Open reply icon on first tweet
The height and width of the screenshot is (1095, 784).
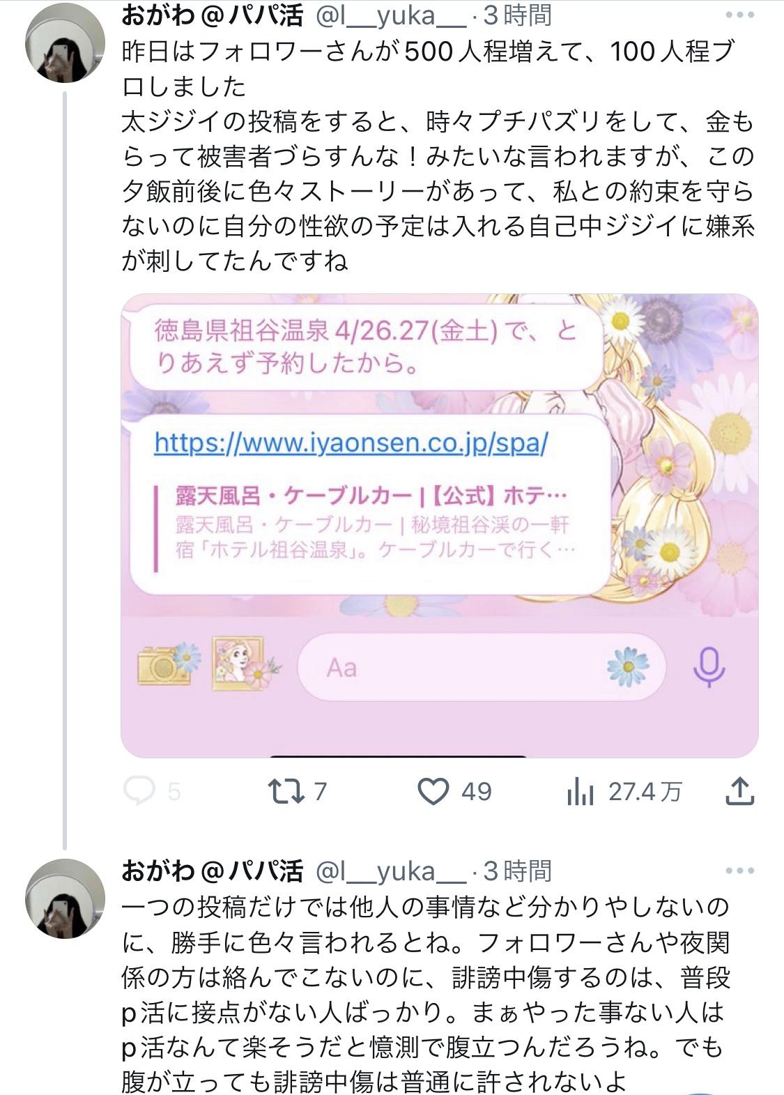pos(139,791)
